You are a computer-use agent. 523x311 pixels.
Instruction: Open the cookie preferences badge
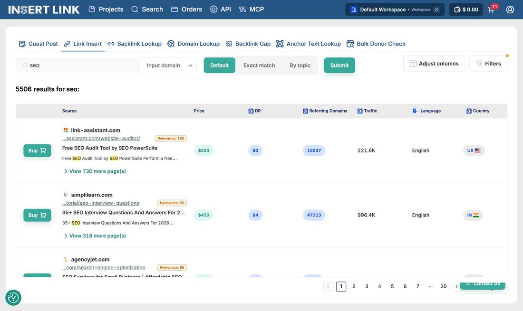(x=13, y=297)
